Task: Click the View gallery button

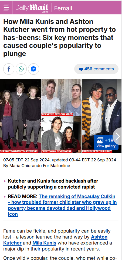Action: point(106,142)
